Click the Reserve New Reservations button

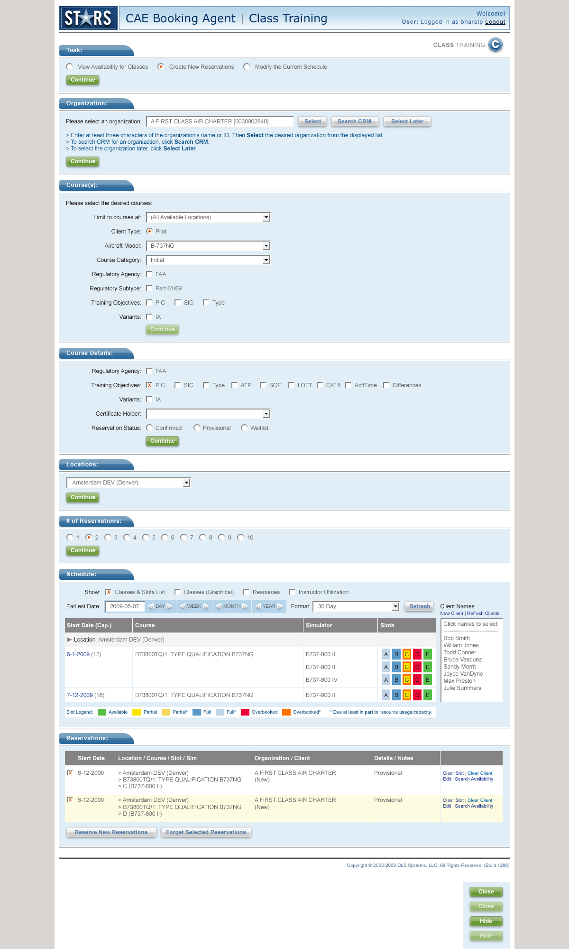[111, 832]
